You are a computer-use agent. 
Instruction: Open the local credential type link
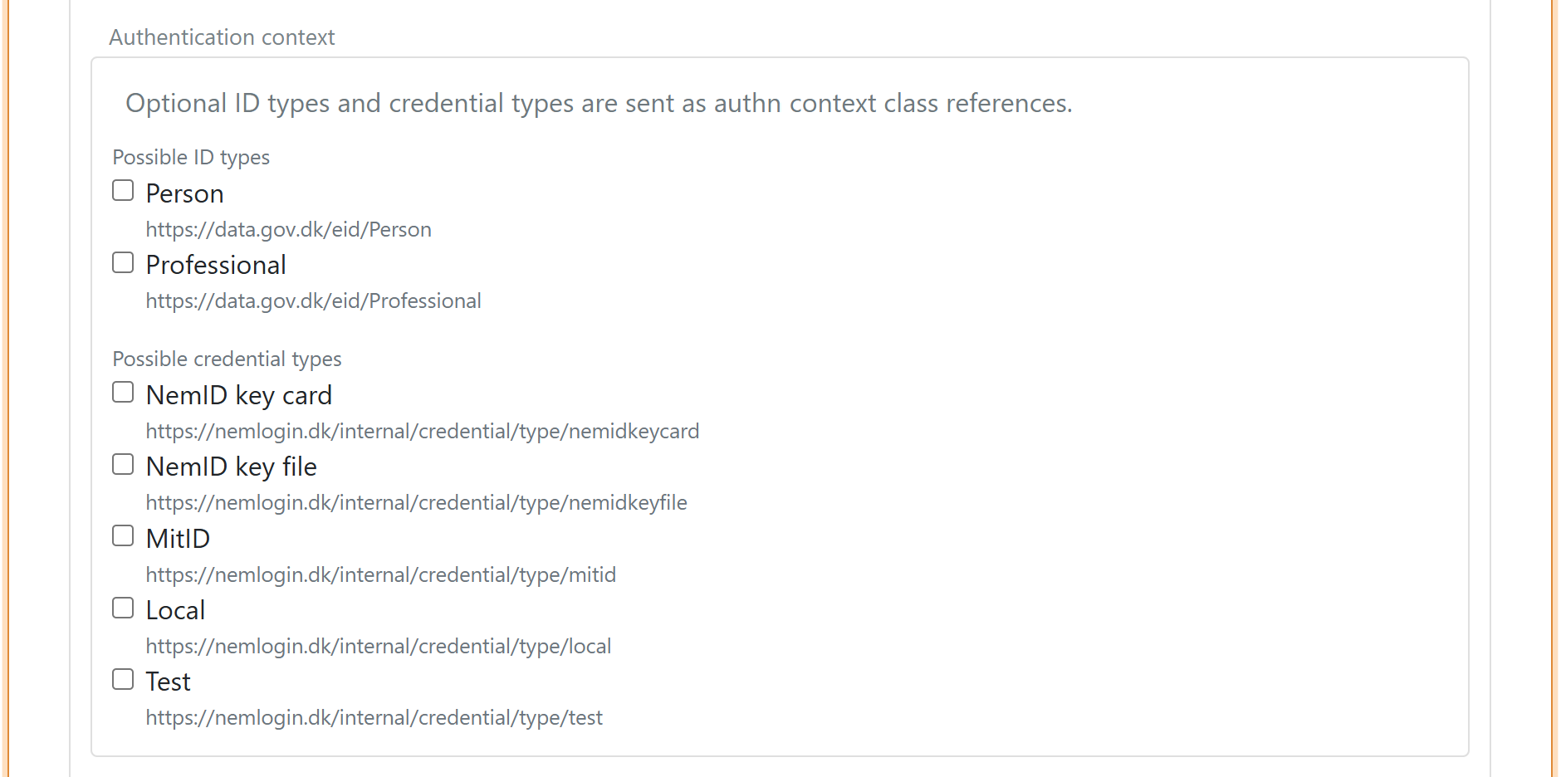click(x=378, y=645)
